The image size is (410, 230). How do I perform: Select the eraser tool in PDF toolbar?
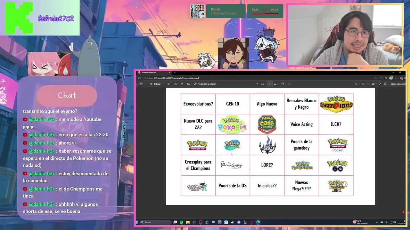169,84
